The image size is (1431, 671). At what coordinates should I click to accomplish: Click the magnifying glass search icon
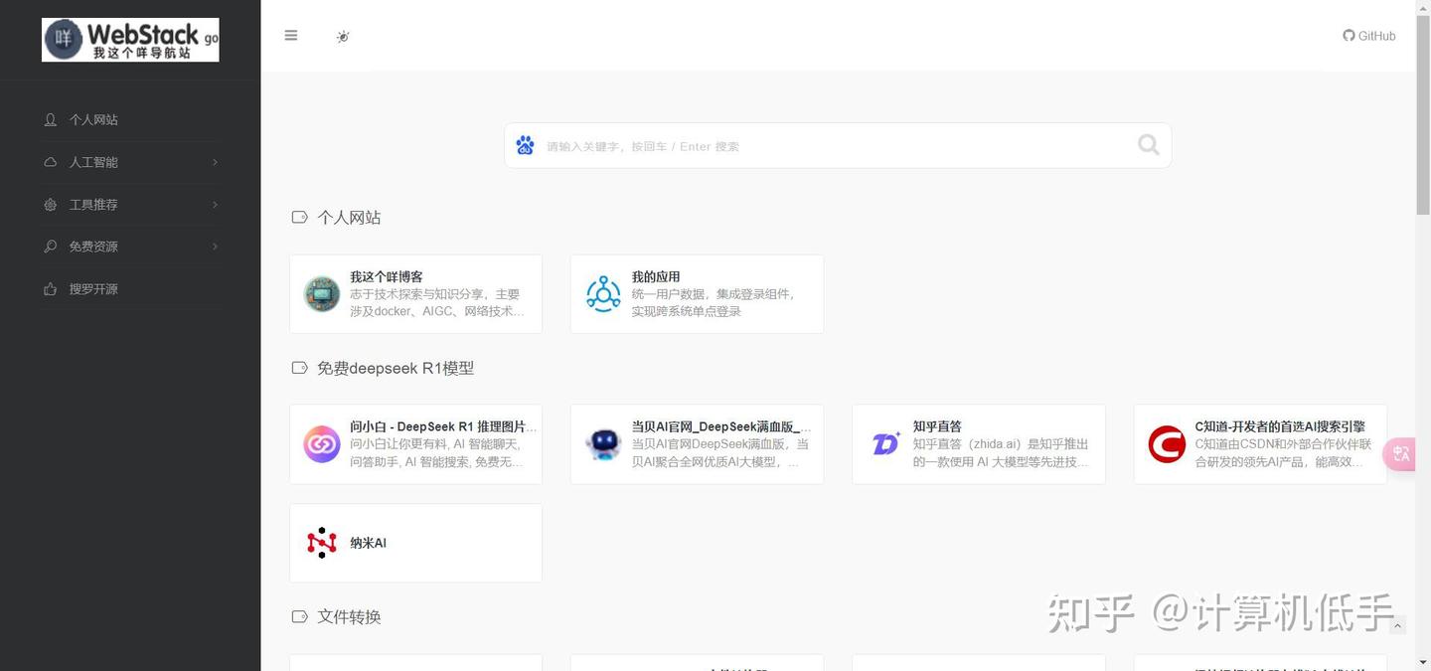click(x=1147, y=144)
